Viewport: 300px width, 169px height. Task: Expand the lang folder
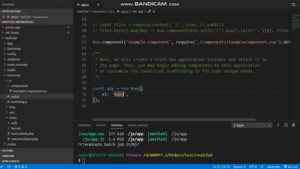coord(12,107)
